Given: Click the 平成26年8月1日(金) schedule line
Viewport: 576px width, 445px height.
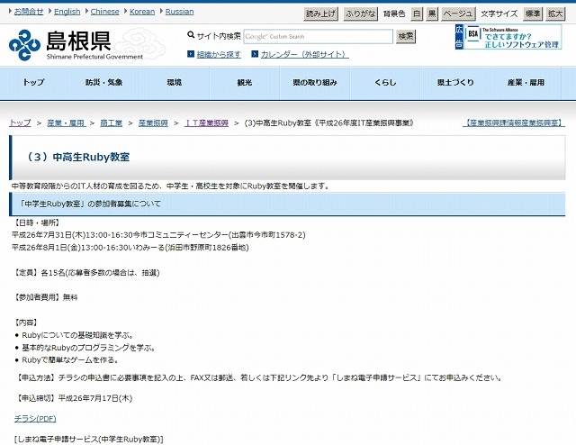Looking at the screenshot, I should coord(130,248).
